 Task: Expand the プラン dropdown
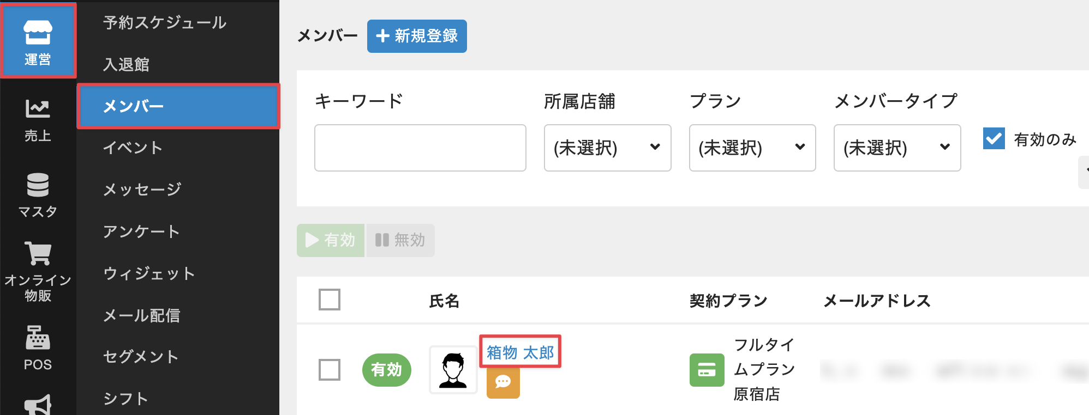coord(752,148)
